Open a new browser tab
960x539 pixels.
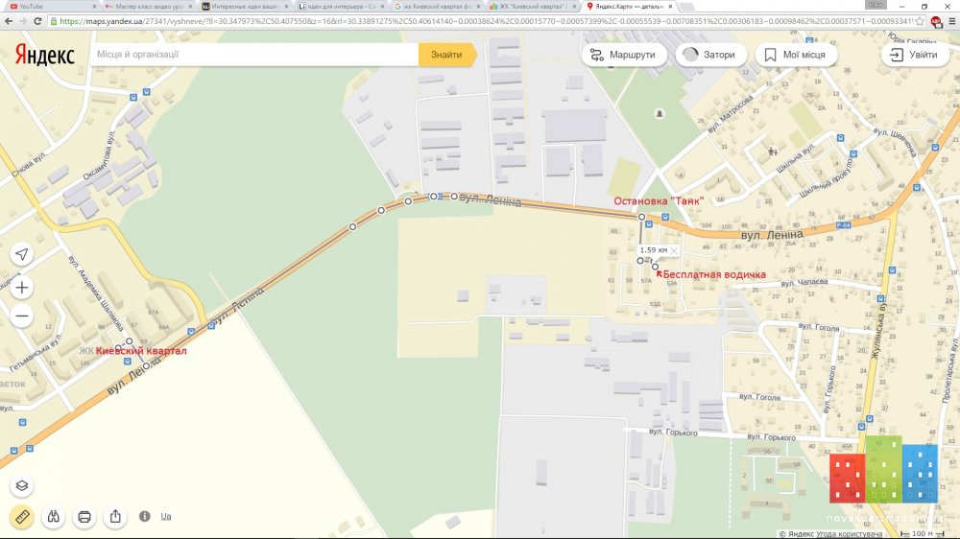click(x=687, y=6)
